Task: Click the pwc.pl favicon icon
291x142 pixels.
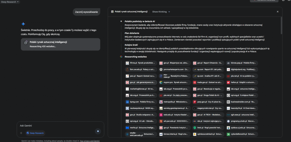Action: (x=127, y=76)
